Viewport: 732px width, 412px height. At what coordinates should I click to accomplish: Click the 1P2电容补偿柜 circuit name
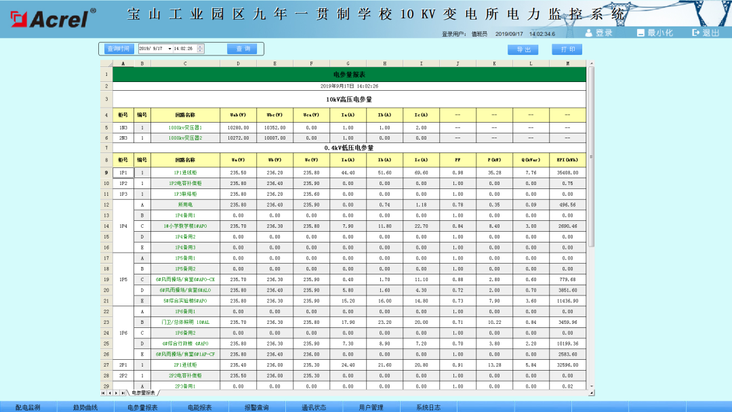pyautogui.click(x=185, y=184)
